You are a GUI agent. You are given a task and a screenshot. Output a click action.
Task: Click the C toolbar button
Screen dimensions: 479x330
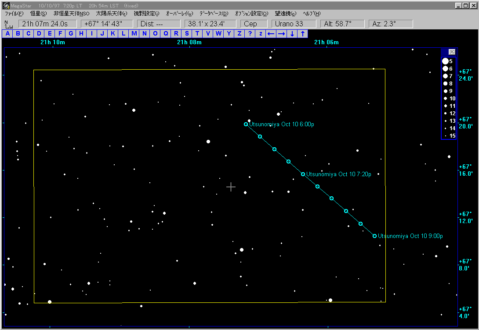(x=29, y=33)
